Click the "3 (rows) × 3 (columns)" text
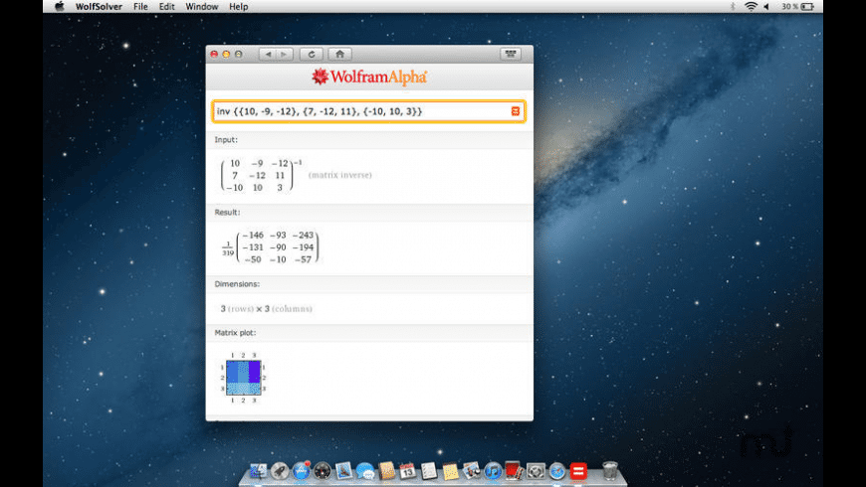 266,309
